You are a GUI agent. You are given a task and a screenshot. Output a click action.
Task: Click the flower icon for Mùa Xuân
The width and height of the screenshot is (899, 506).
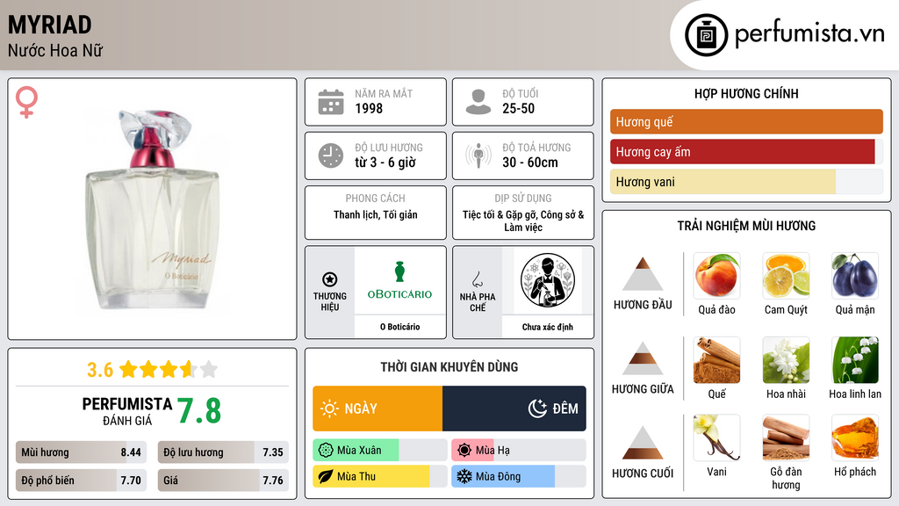point(326,451)
